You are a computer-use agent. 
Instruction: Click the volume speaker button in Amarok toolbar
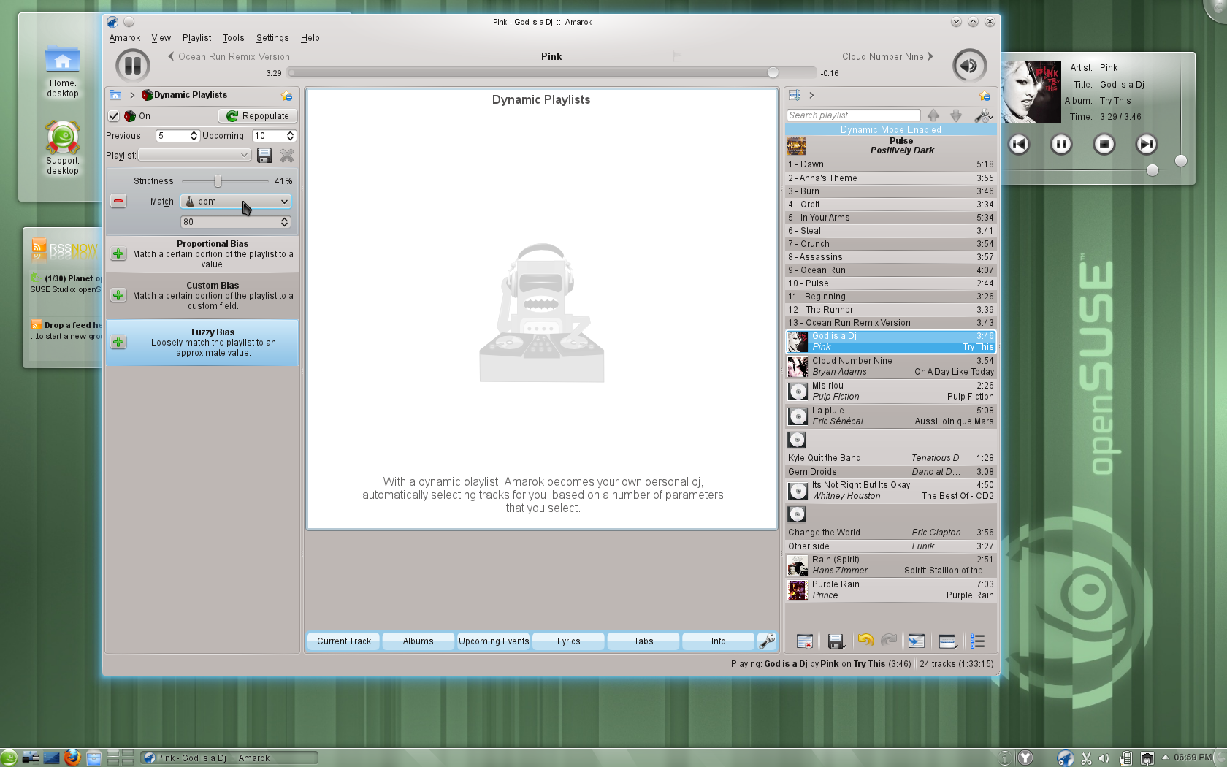(x=969, y=66)
